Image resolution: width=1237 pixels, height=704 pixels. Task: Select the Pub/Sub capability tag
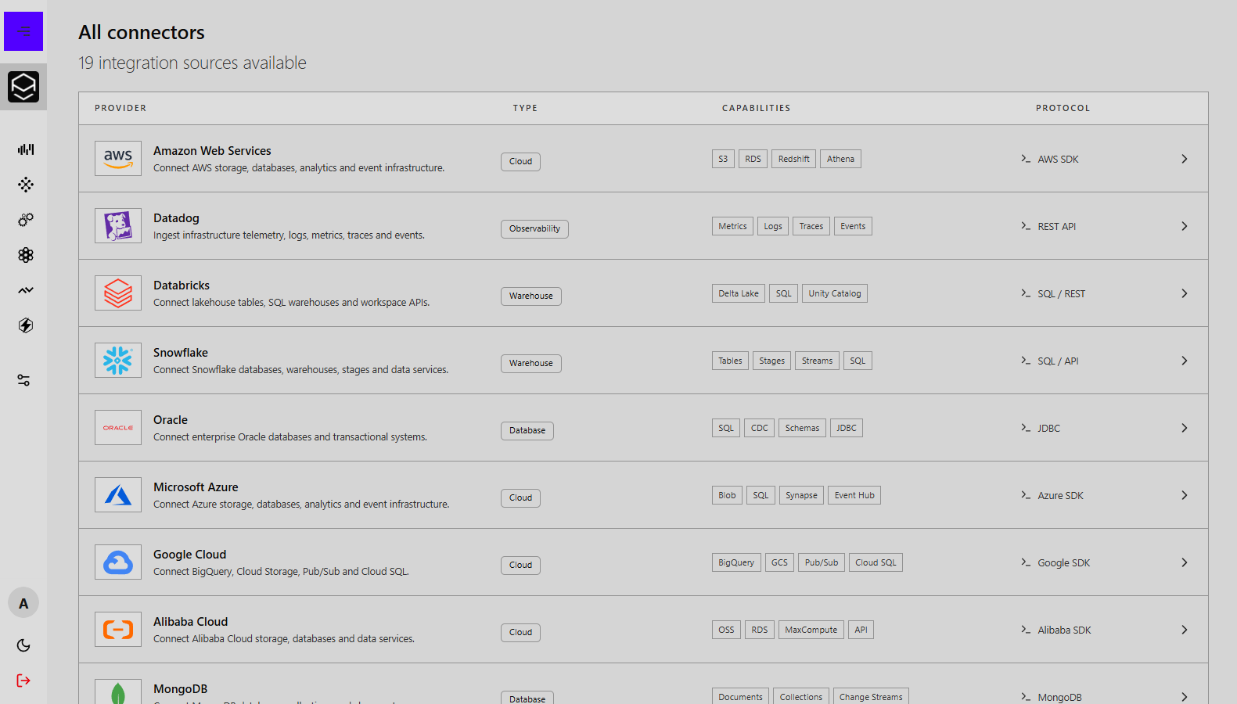[822, 562]
